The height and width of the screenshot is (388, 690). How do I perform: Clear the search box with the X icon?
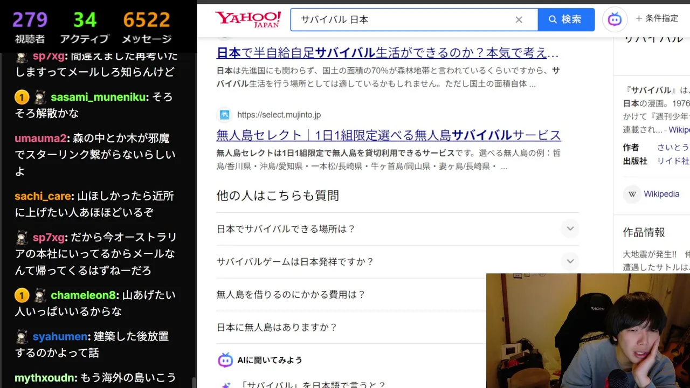(519, 20)
